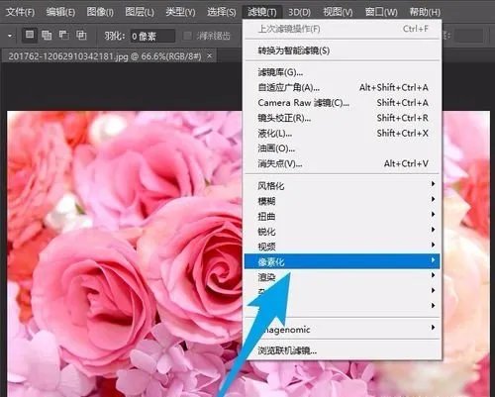The width and height of the screenshot is (495, 397).
Task: Expand the 视频 submenu
Action: click(343, 247)
